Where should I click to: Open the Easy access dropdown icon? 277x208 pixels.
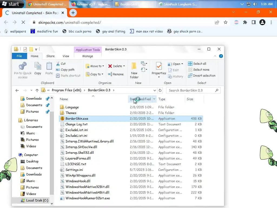click(x=144, y=70)
